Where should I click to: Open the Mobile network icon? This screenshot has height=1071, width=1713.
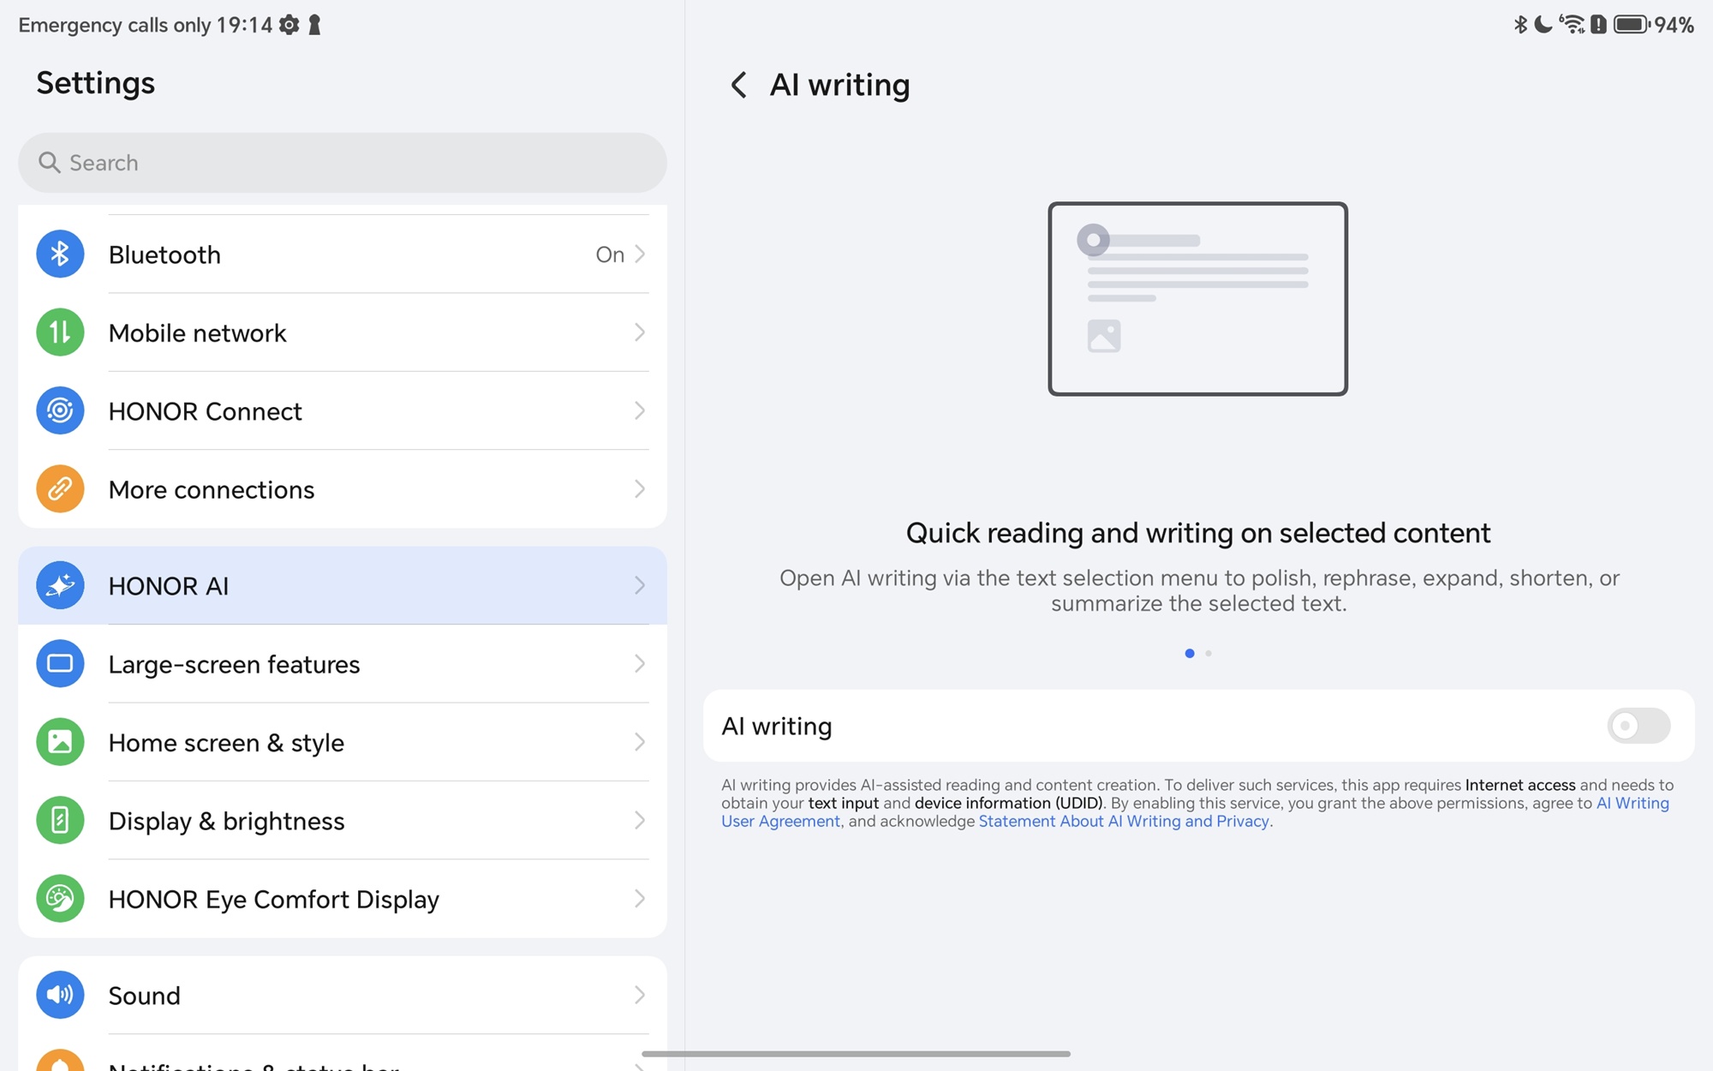(60, 332)
